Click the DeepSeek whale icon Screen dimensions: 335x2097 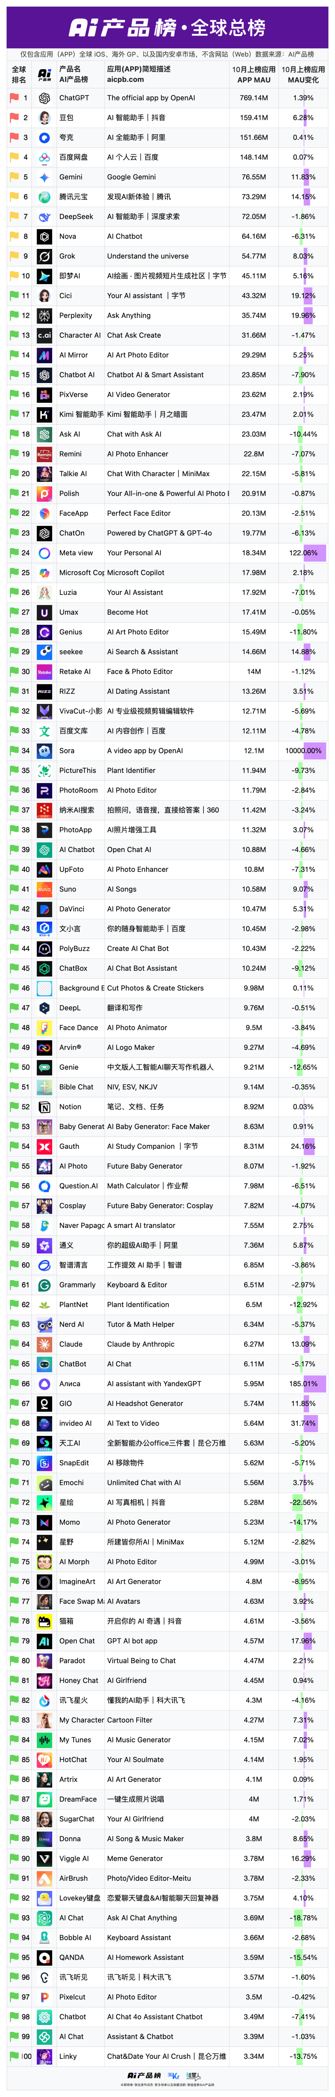point(45,217)
